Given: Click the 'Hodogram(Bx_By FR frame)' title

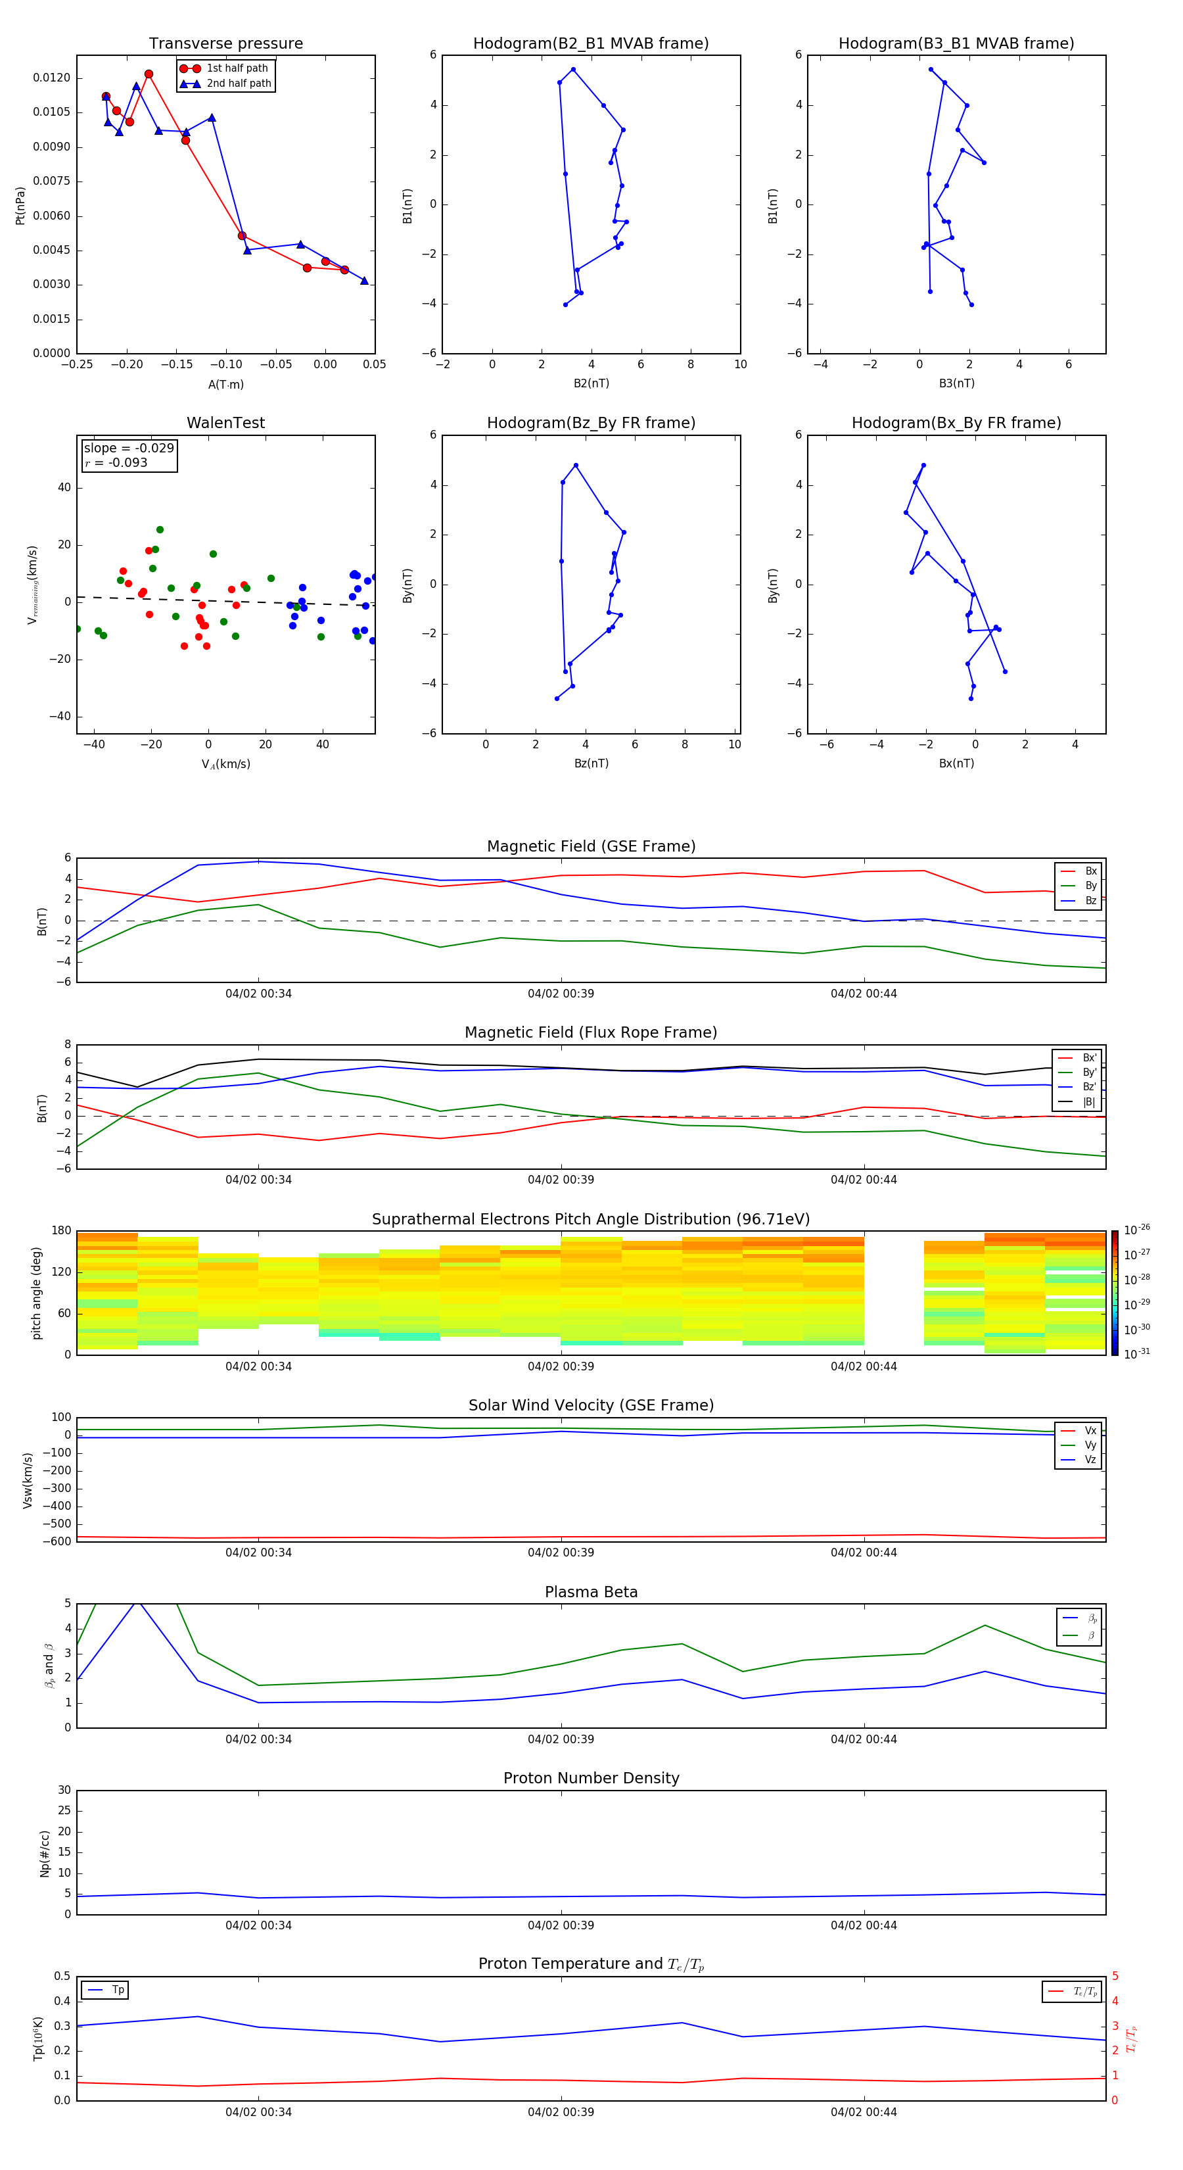Looking at the screenshot, I should [956, 423].
